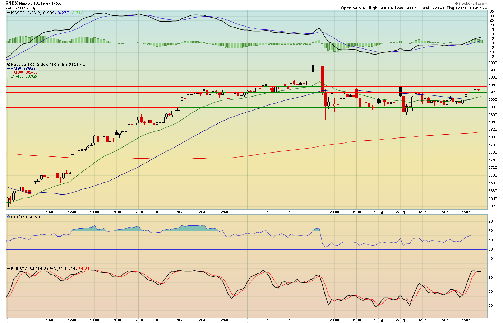The width and height of the screenshot is (503, 323).
Task: Click the green line marker before EMA(20)
Action: coord(9,76)
